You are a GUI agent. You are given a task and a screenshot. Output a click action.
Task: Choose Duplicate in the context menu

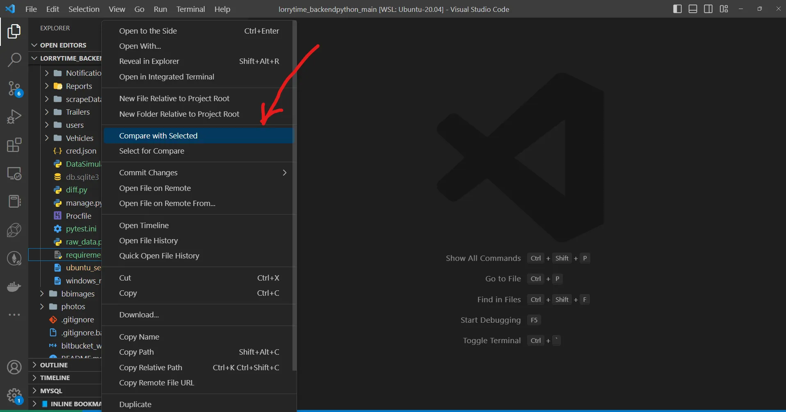tap(199, 405)
